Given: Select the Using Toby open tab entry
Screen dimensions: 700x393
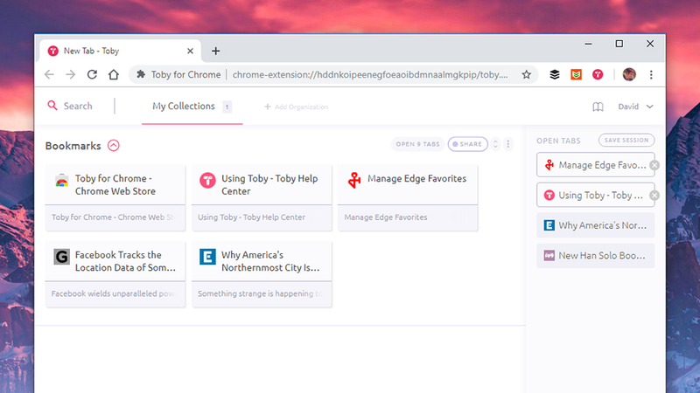Looking at the screenshot, I should (x=595, y=195).
